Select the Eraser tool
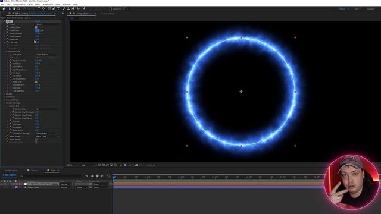Screen dimensions: 381x214 point(73,9)
